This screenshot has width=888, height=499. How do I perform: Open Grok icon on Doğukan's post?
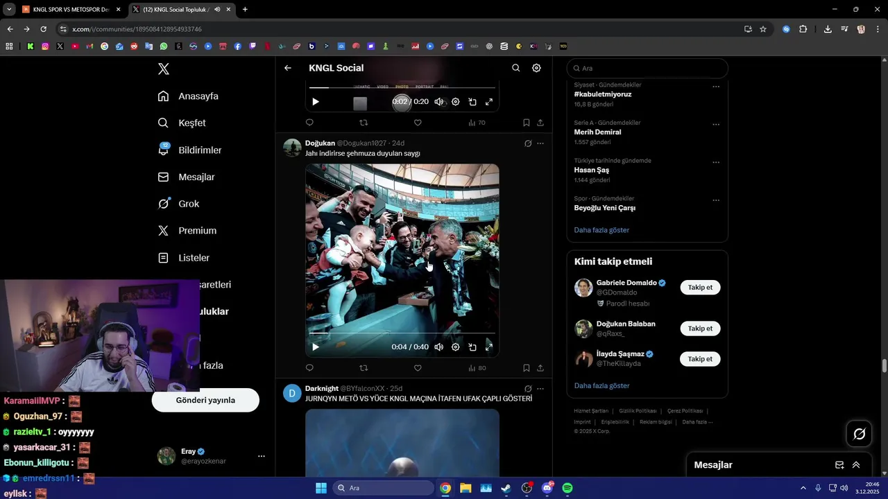(528, 143)
